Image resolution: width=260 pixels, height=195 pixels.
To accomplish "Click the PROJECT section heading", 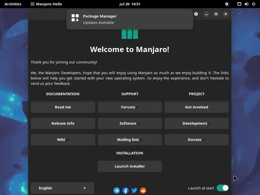I will point(197,94).
